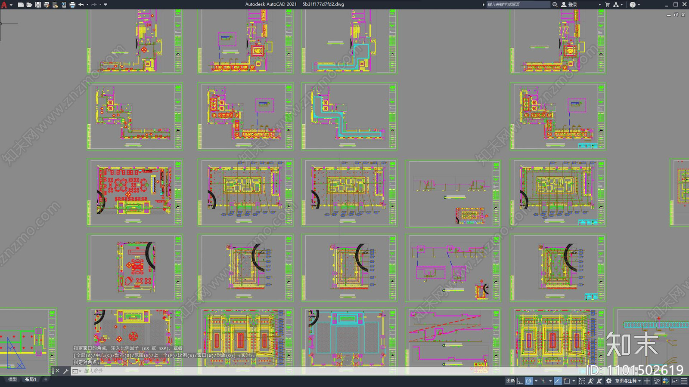Create a new drawing from Quick Access toolbar
Screen dimensions: 689x387
point(20,5)
